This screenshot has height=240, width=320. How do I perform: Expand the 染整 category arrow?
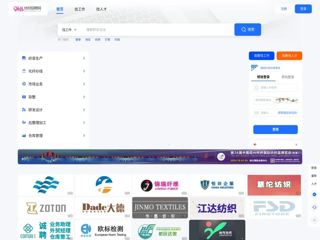point(84,97)
